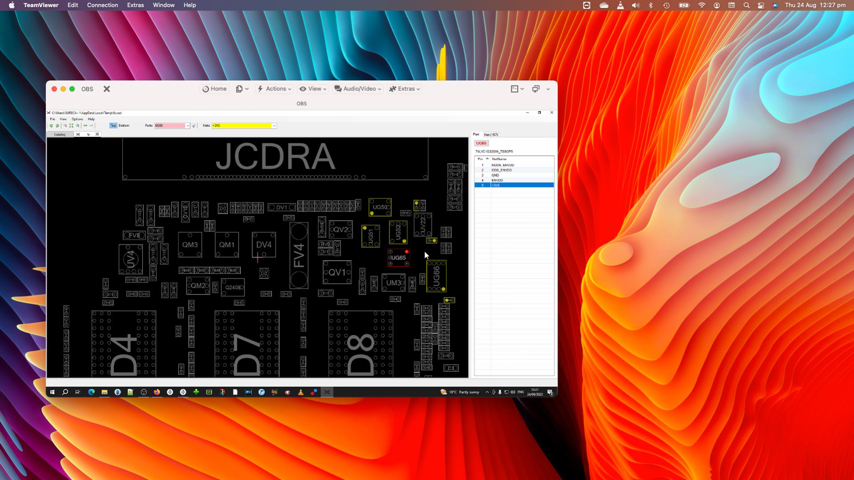The width and height of the screenshot is (854, 480).
Task: Switch the board view to the Top layer
Action: [x=113, y=126]
